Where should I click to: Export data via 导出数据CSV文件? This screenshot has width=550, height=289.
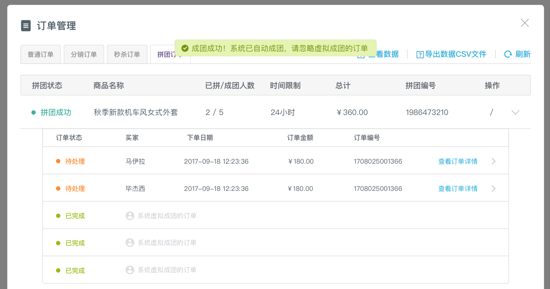pos(456,54)
